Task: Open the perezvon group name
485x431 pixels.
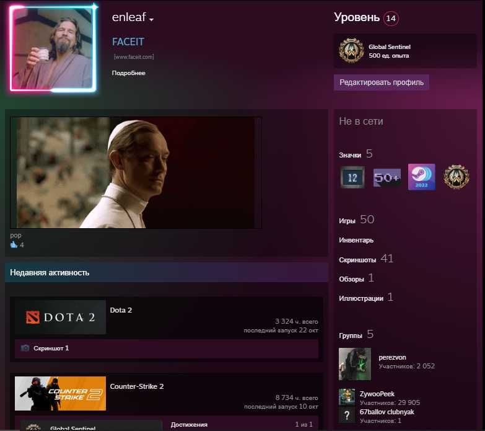Action: (392, 357)
